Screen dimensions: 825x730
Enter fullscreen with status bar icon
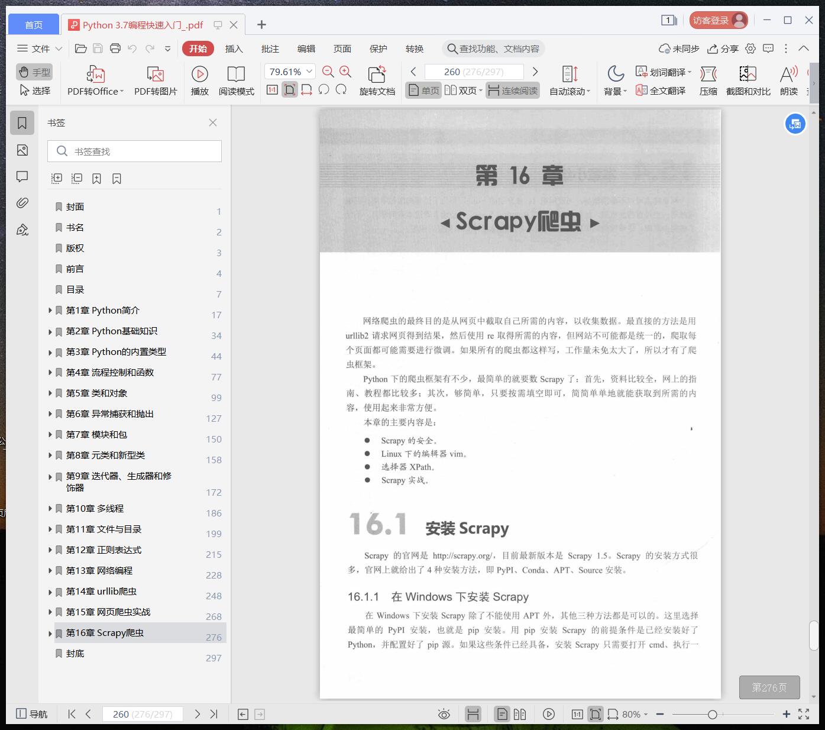pos(804,714)
